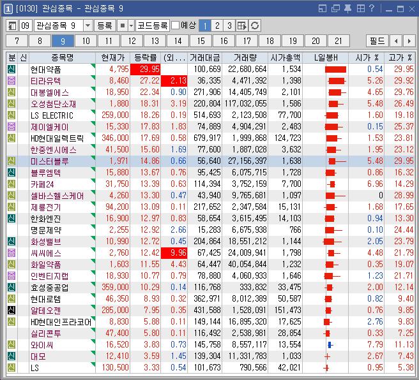Click the candle bar for 현대약품
This screenshot has width=419, height=380.
tap(335, 69)
